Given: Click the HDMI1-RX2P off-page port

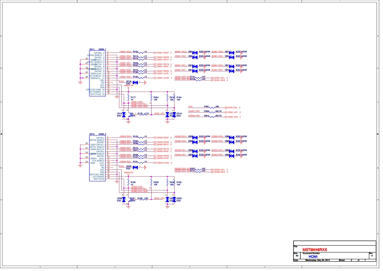Looking at the screenshot, I should [162, 53].
